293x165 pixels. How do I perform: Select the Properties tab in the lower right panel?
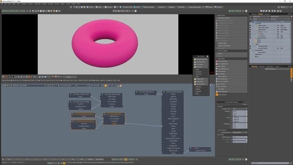tap(254, 66)
